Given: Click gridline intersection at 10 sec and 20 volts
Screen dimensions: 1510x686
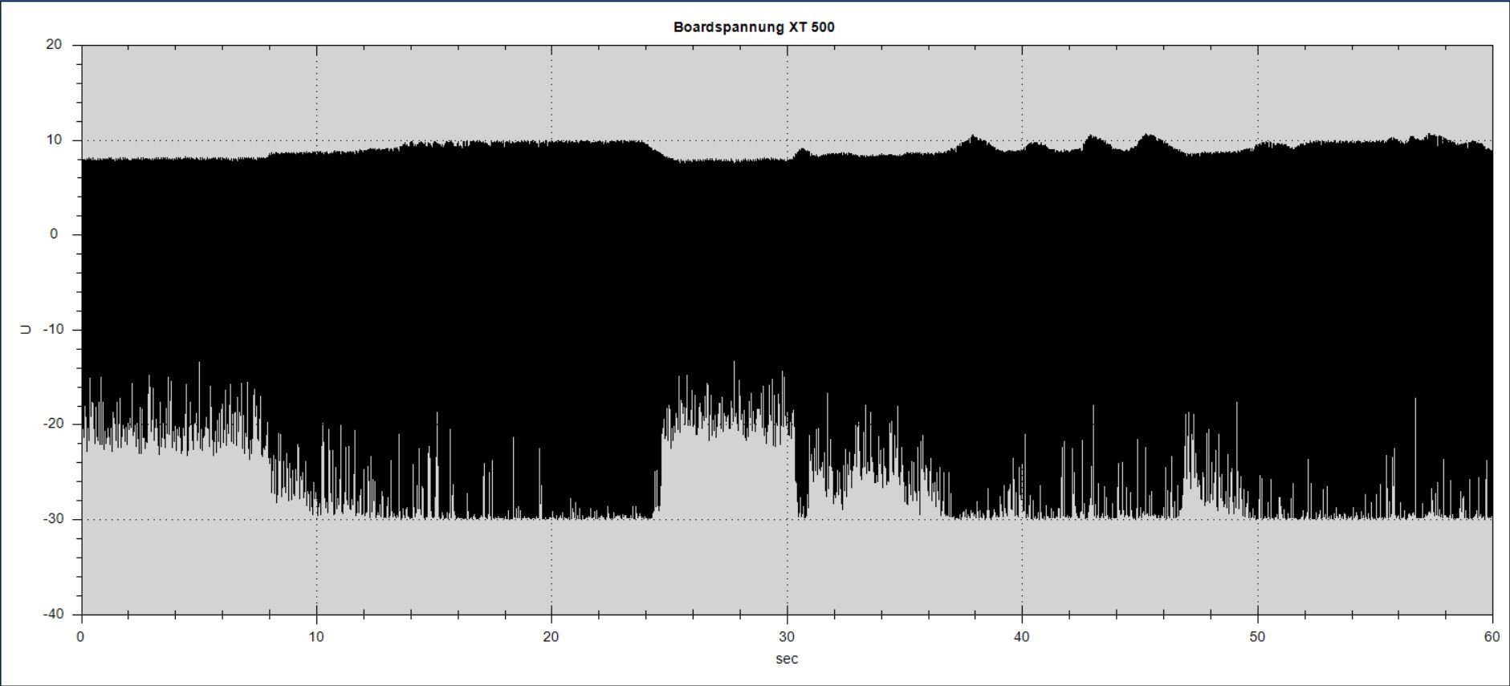Looking at the screenshot, I should click(x=316, y=46).
